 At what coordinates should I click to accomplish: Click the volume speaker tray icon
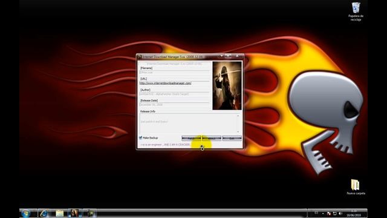340,213
